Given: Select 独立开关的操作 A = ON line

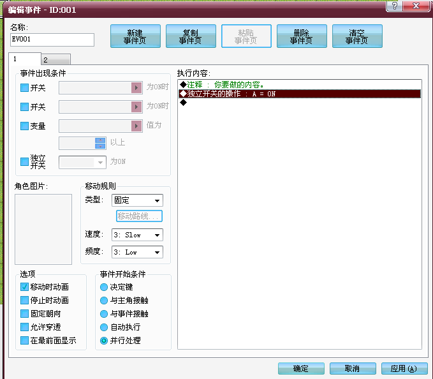Looking at the screenshot, I should pyautogui.click(x=300, y=94).
